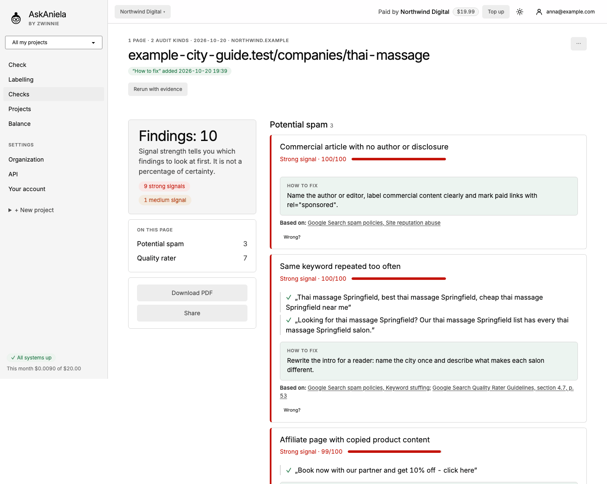Viewport: 607px width, 484px height.
Task: Jump to Potential spam section
Action: pos(192,244)
